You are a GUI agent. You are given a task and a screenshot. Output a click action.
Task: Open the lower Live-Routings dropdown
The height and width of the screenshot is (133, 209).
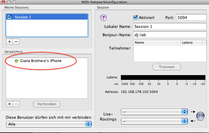pos(154,121)
